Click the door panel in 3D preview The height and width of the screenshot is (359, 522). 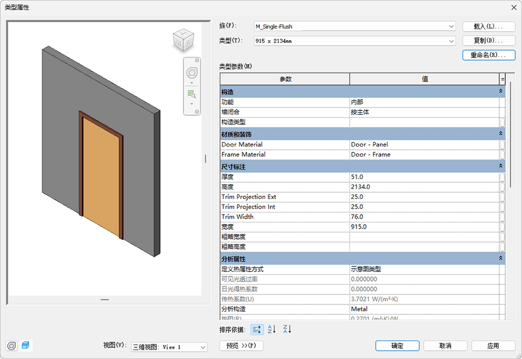coord(101,176)
